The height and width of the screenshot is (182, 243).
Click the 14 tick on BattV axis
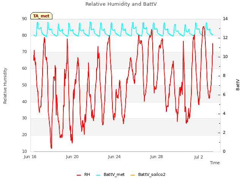pos(225,19)
